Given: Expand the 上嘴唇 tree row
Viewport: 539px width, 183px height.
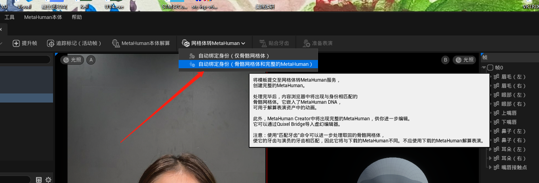Looking at the screenshot, I should click(x=491, y=113).
